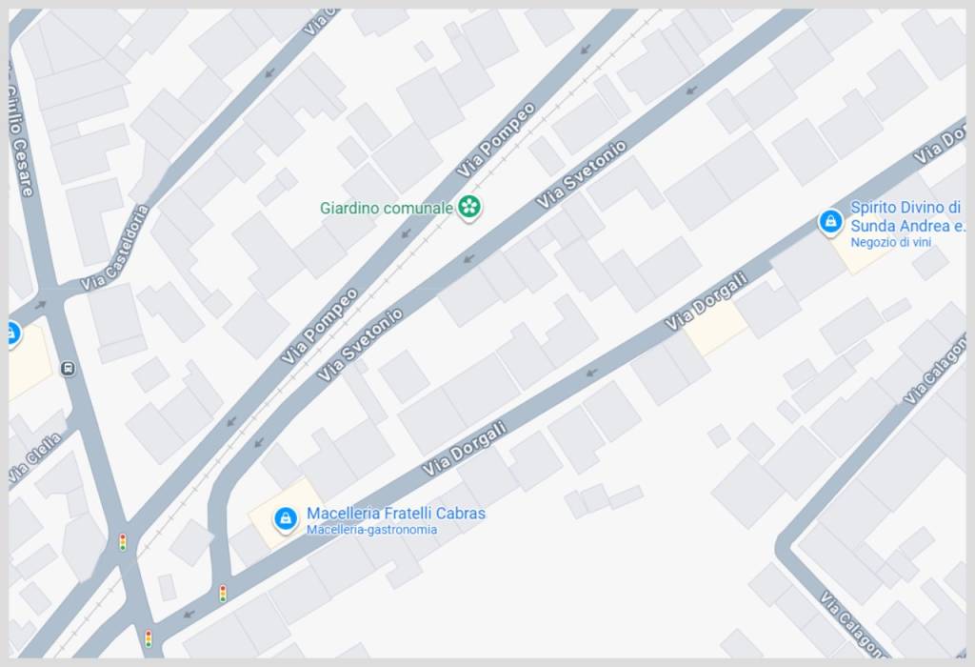Click the Giardino comunale green park pin
The width and height of the screenshot is (975, 667).
(x=469, y=207)
